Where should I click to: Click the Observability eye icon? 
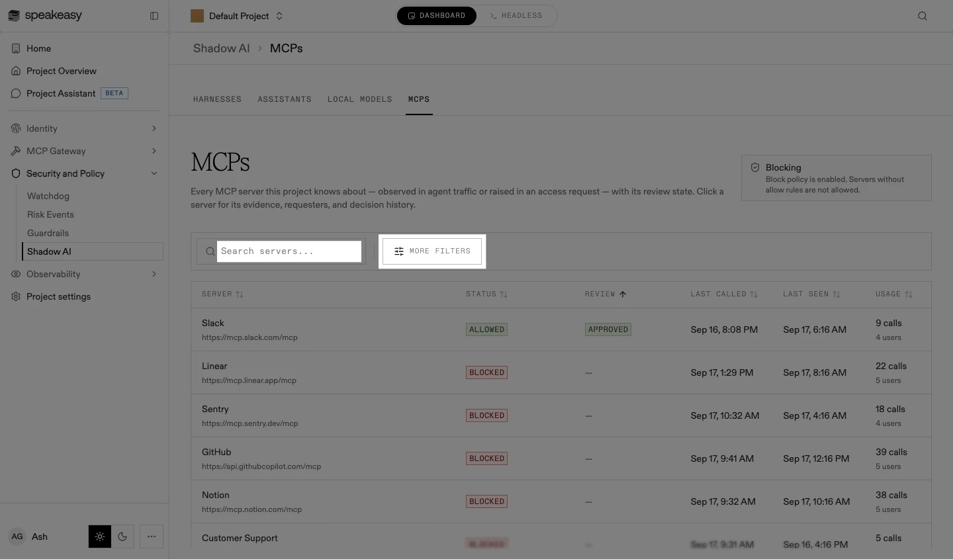(x=16, y=274)
